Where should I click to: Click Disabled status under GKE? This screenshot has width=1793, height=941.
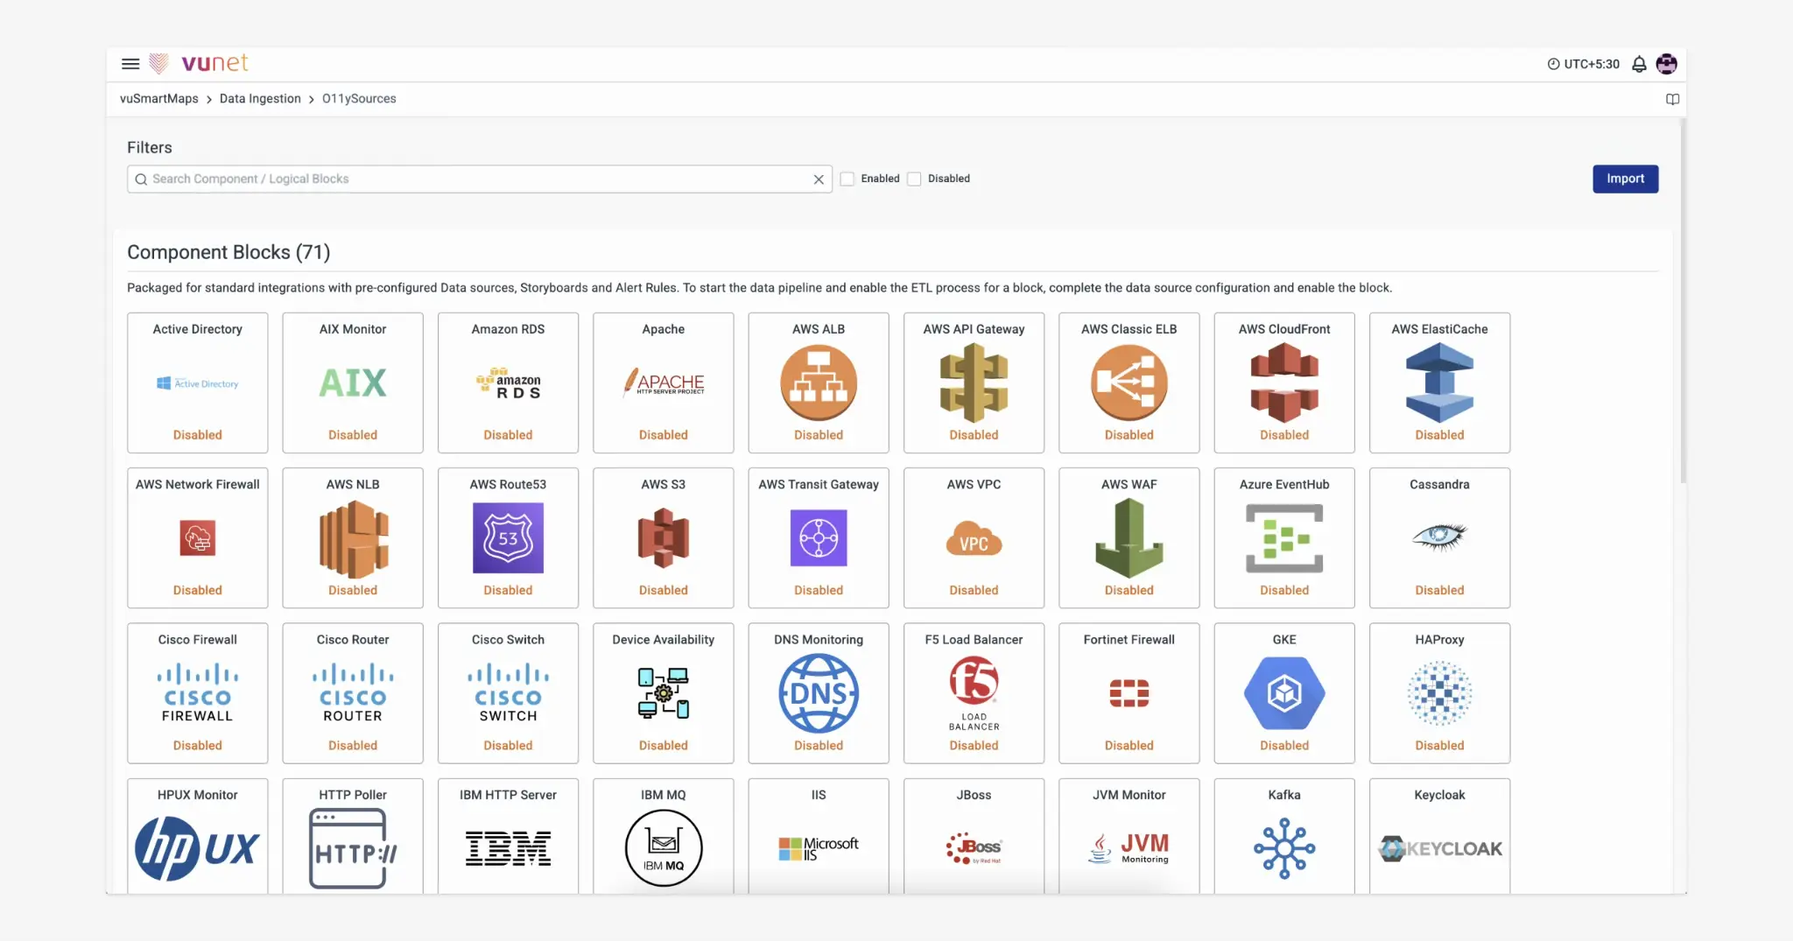click(1284, 745)
